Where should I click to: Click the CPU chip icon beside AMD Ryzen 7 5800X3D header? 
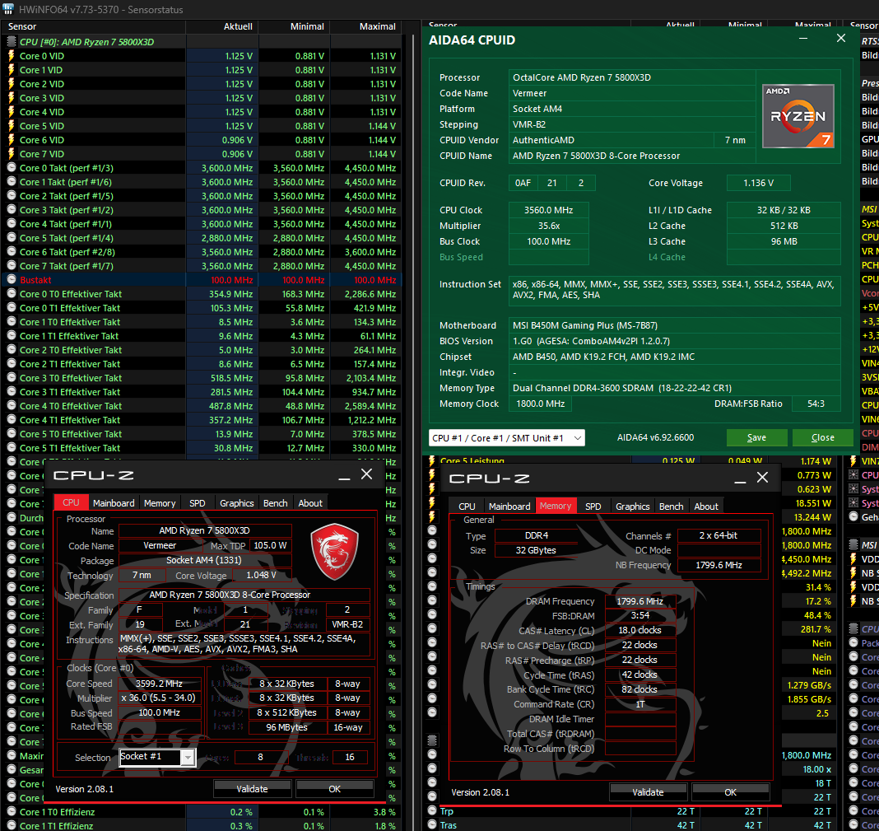12,41
